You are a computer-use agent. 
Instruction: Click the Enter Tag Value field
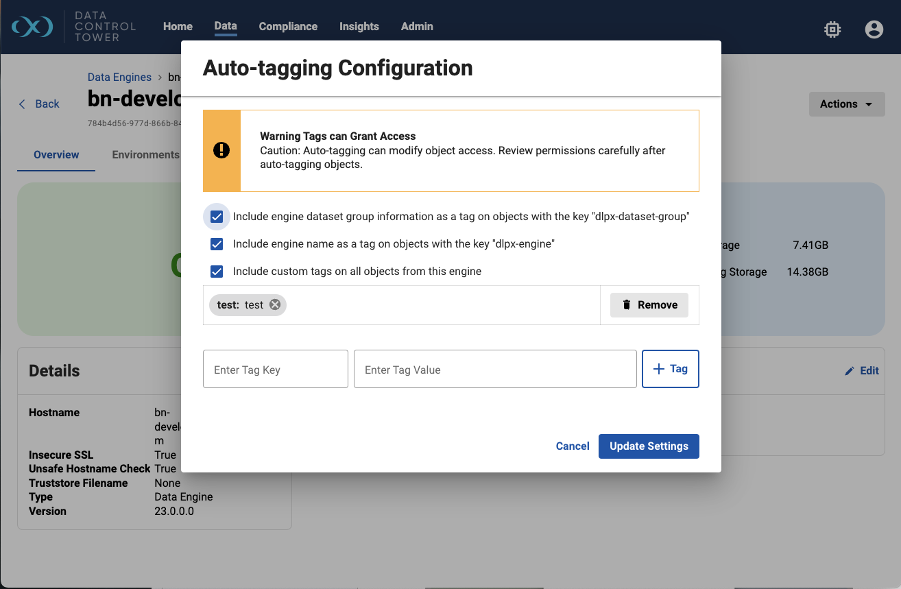pyautogui.click(x=494, y=368)
